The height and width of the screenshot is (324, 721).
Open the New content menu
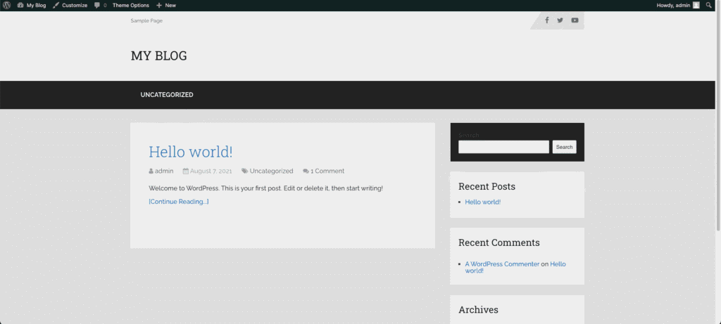tap(166, 5)
